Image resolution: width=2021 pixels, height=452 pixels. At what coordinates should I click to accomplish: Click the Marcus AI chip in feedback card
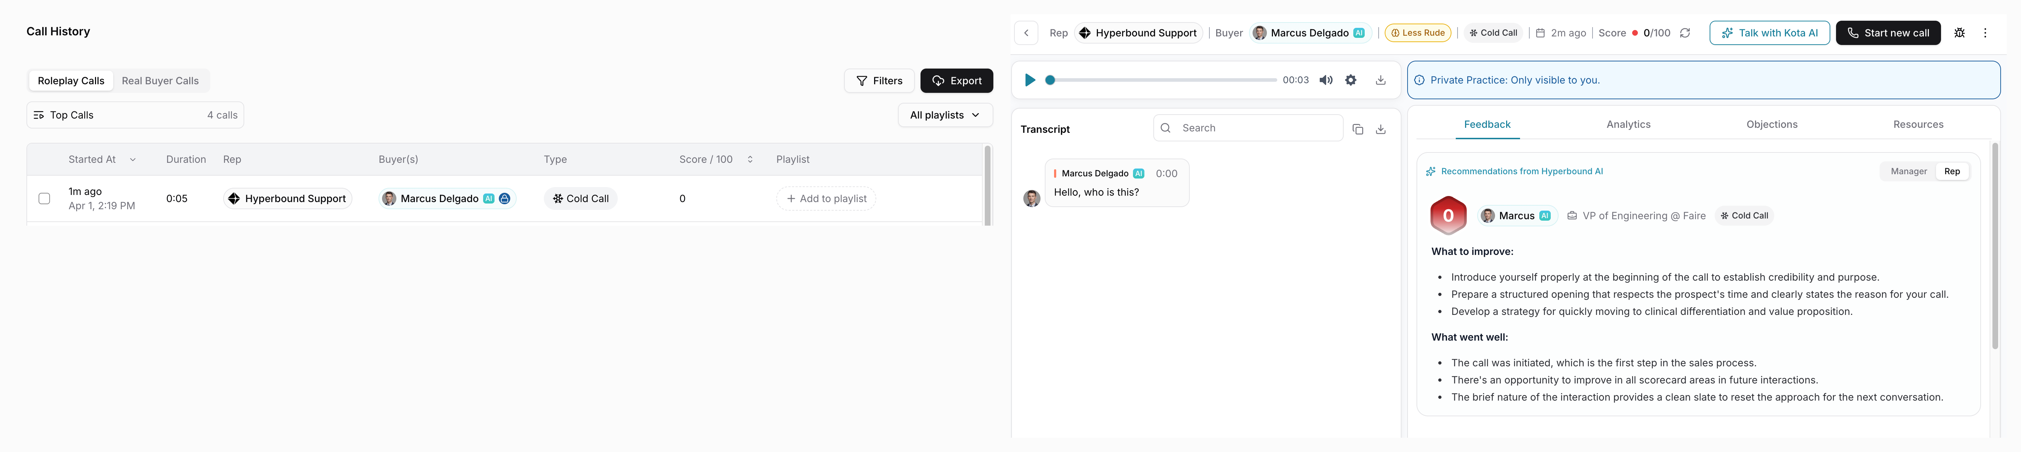coord(1517,216)
